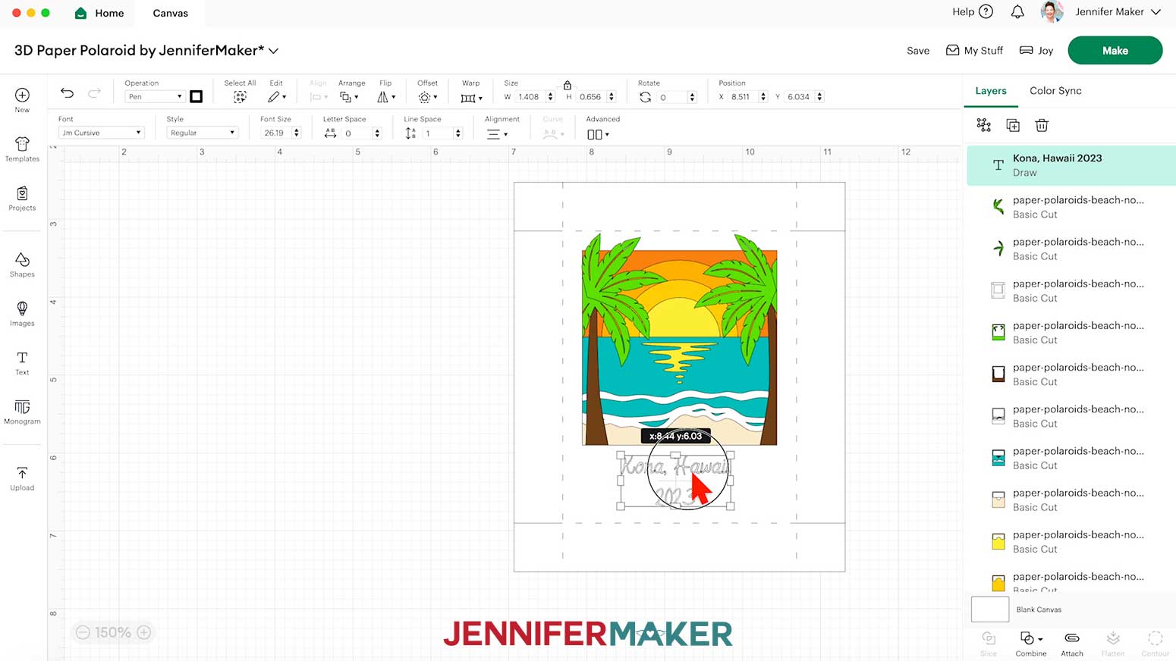Image resolution: width=1176 pixels, height=661 pixels.
Task: Click the Rotate value field
Action: tap(671, 97)
